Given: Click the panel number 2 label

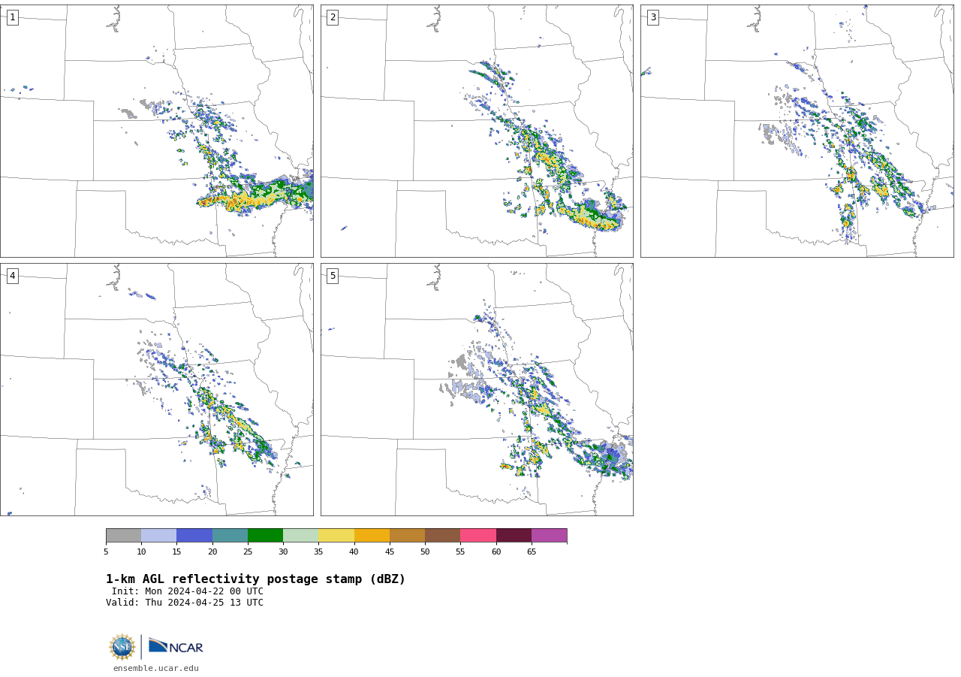Looking at the screenshot, I should tap(333, 17).
